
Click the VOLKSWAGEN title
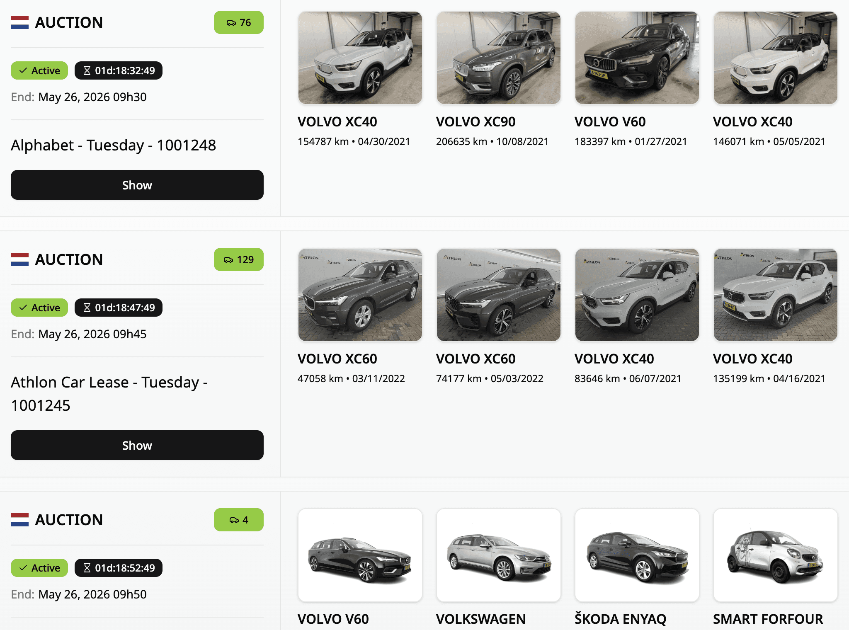(481, 619)
